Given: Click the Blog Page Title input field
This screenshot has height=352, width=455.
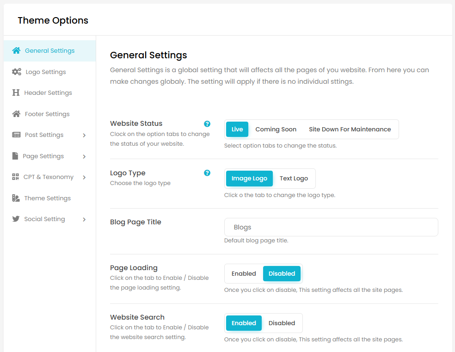Looking at the screenshot, I should point(331,227).
